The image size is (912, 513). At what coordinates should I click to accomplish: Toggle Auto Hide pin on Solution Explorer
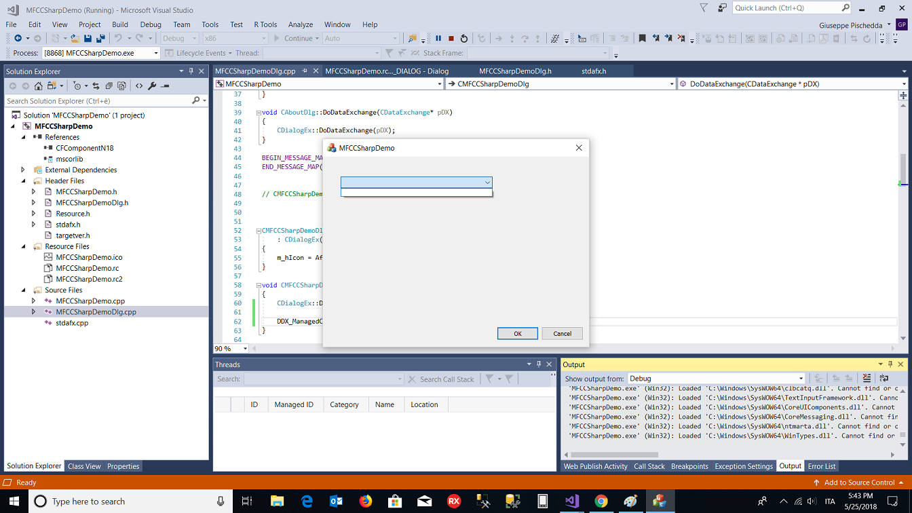[191, 71]
